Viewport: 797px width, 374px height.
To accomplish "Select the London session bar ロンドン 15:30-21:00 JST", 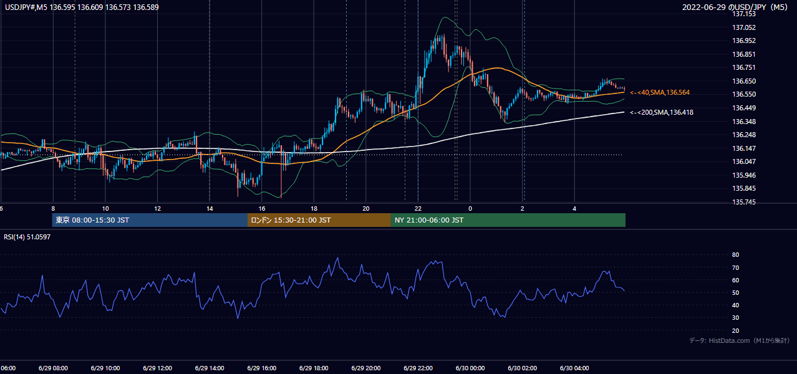I will pos(319,220).
